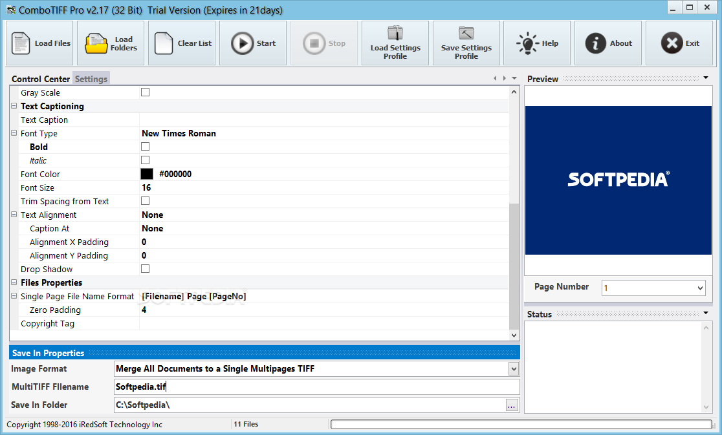Click the New Times Roman font value
The image size is (722, 435).
[x=179, y=133]
